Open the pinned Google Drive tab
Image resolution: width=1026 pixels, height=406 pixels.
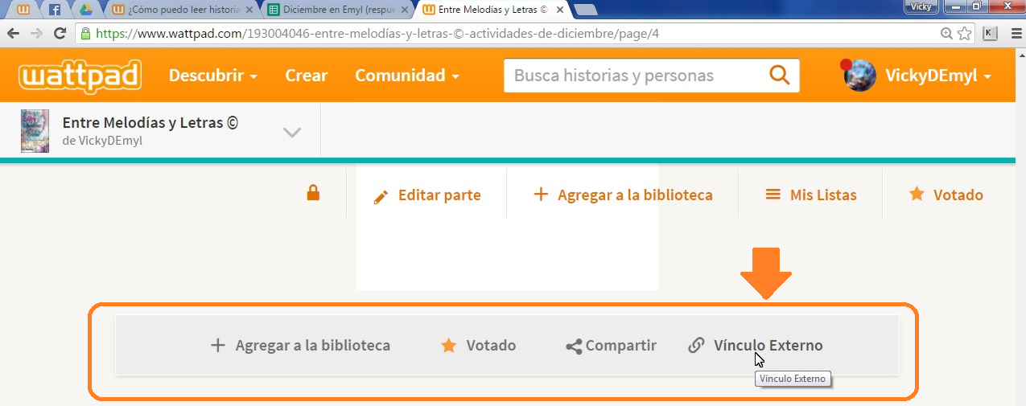coord(86,10)
